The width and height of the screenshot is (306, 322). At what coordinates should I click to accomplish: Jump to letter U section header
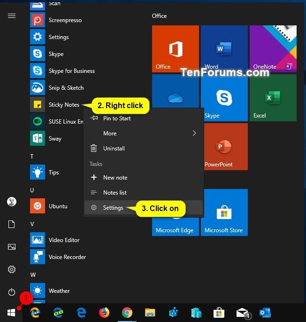tap(32, 190)
